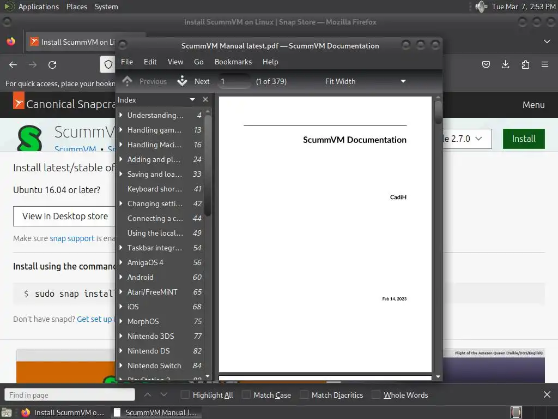Click the Find in page input field
This screenshot has height=419, width=558.
click(69, 395)
